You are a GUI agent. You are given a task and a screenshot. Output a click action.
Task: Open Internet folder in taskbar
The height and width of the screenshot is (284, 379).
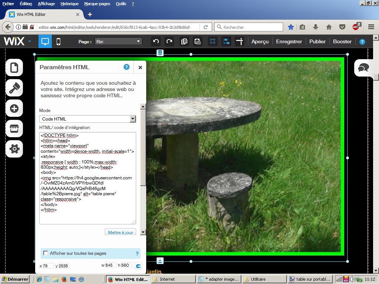(x=173, y=279)
